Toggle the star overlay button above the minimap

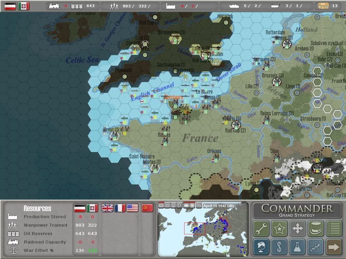192,205
